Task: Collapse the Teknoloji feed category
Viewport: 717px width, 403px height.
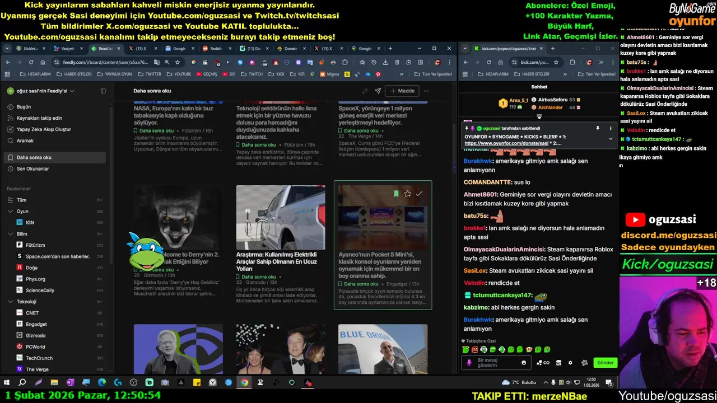Action: pyautogui.click(x=11, y=302)
